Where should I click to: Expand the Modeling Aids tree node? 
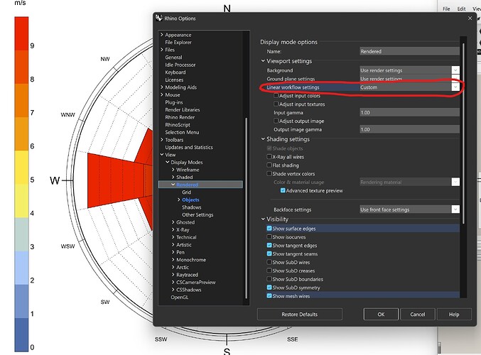pyautogui.click(x=162, y=87)
